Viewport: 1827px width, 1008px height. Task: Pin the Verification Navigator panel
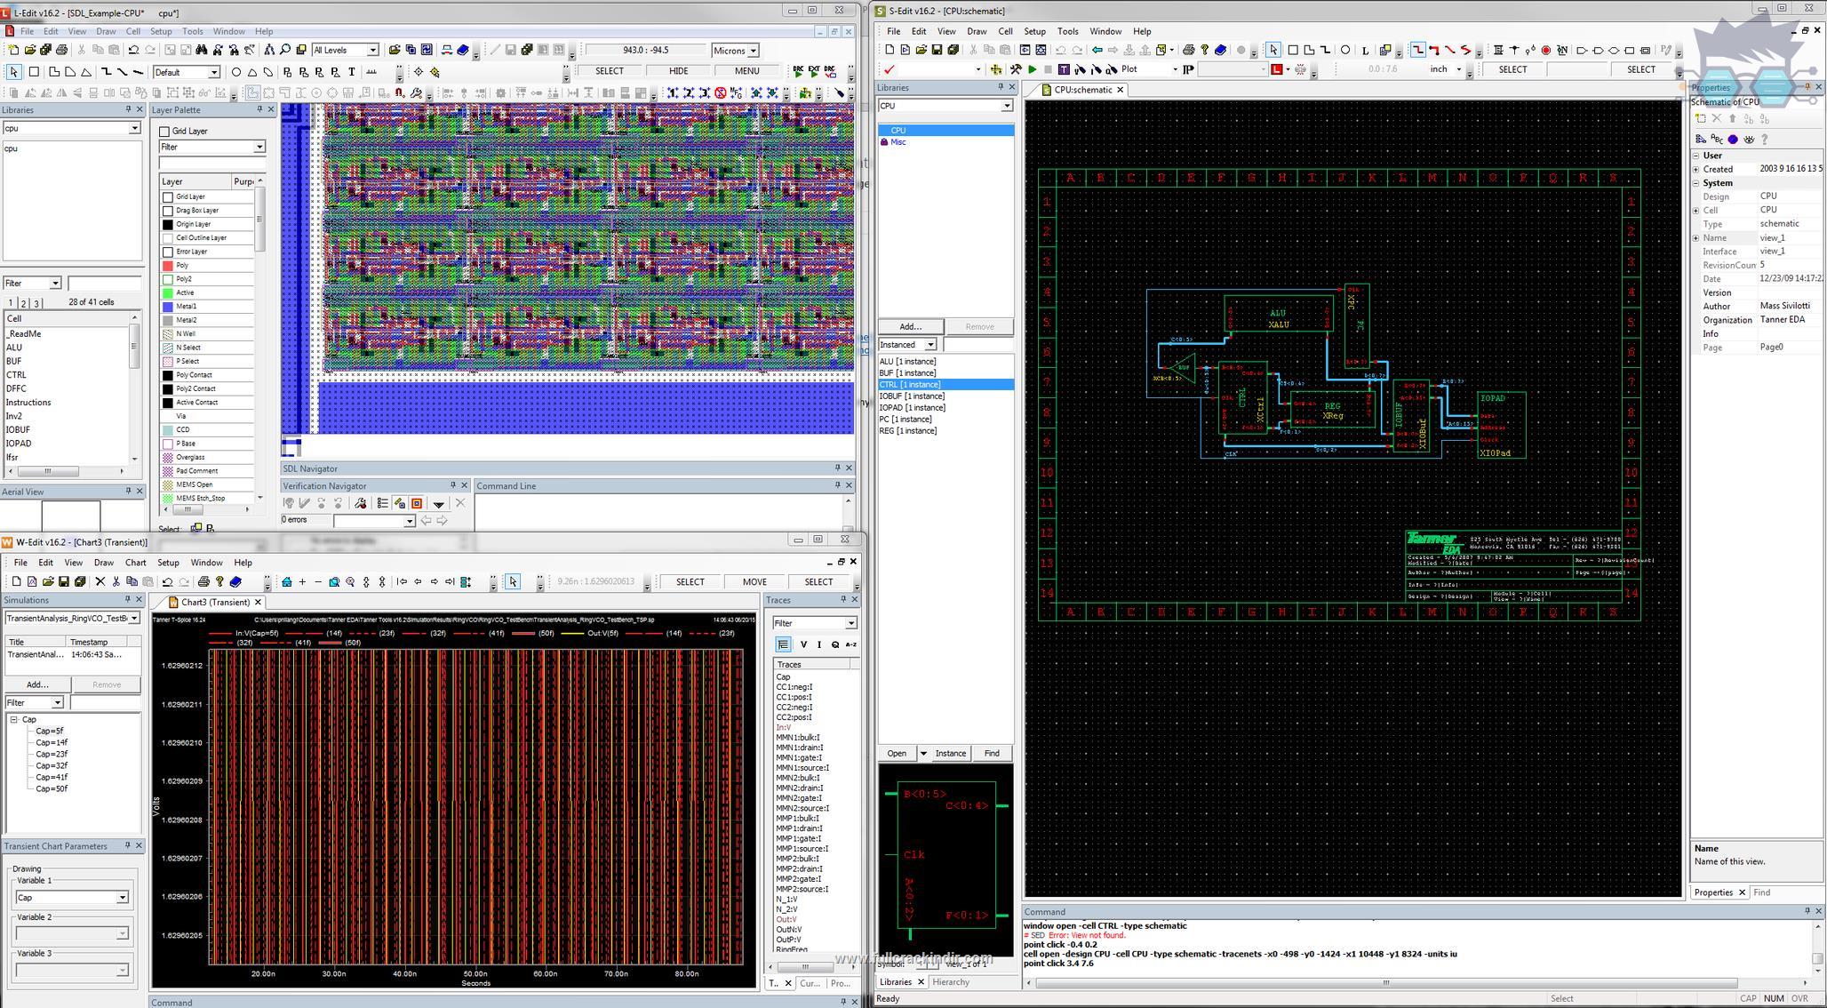pos(452,485)
